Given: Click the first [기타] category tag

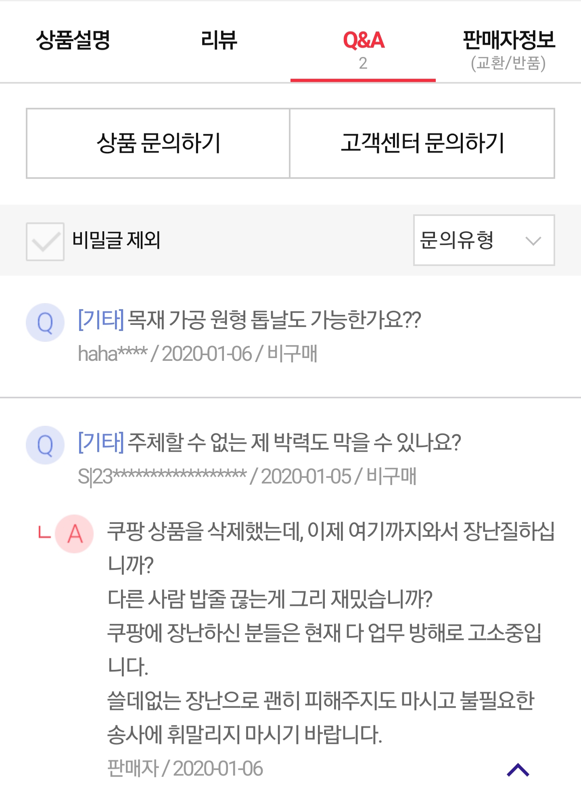Looking at the screenshot, I should [101, 320].
